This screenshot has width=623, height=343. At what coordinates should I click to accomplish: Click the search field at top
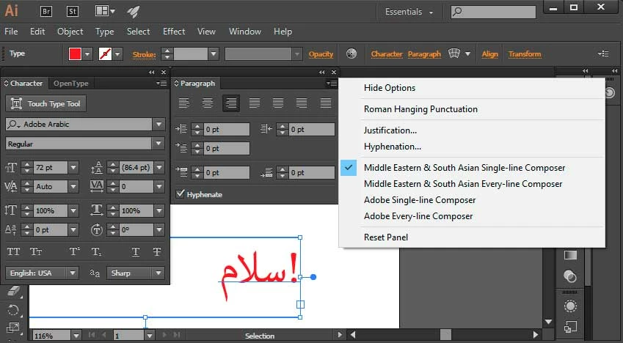pyautogui.click(x=493, y=12)
